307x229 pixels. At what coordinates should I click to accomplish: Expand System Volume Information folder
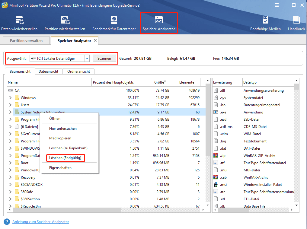point(10,112)
